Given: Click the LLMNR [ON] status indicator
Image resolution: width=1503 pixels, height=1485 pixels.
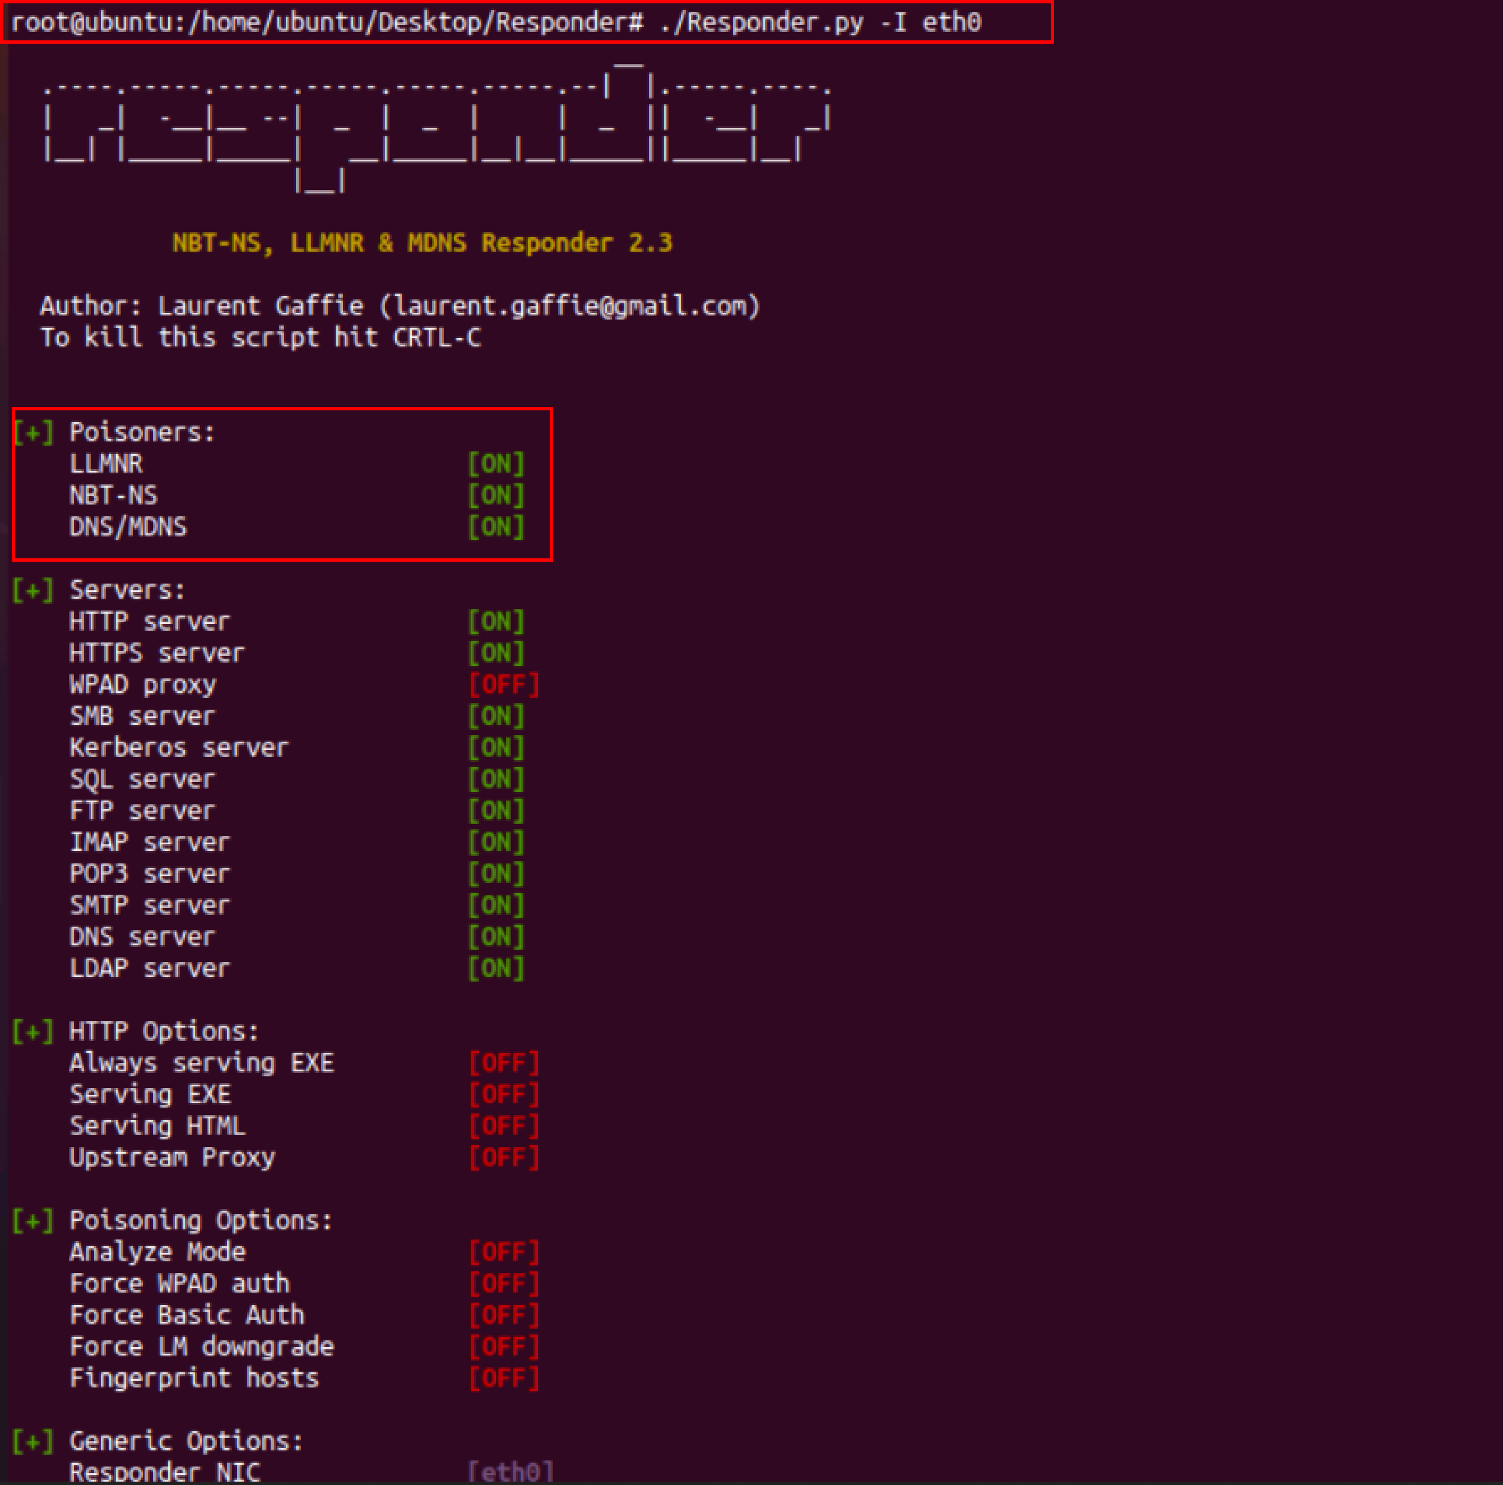Looking at the screenshot, I should [497, 464].
